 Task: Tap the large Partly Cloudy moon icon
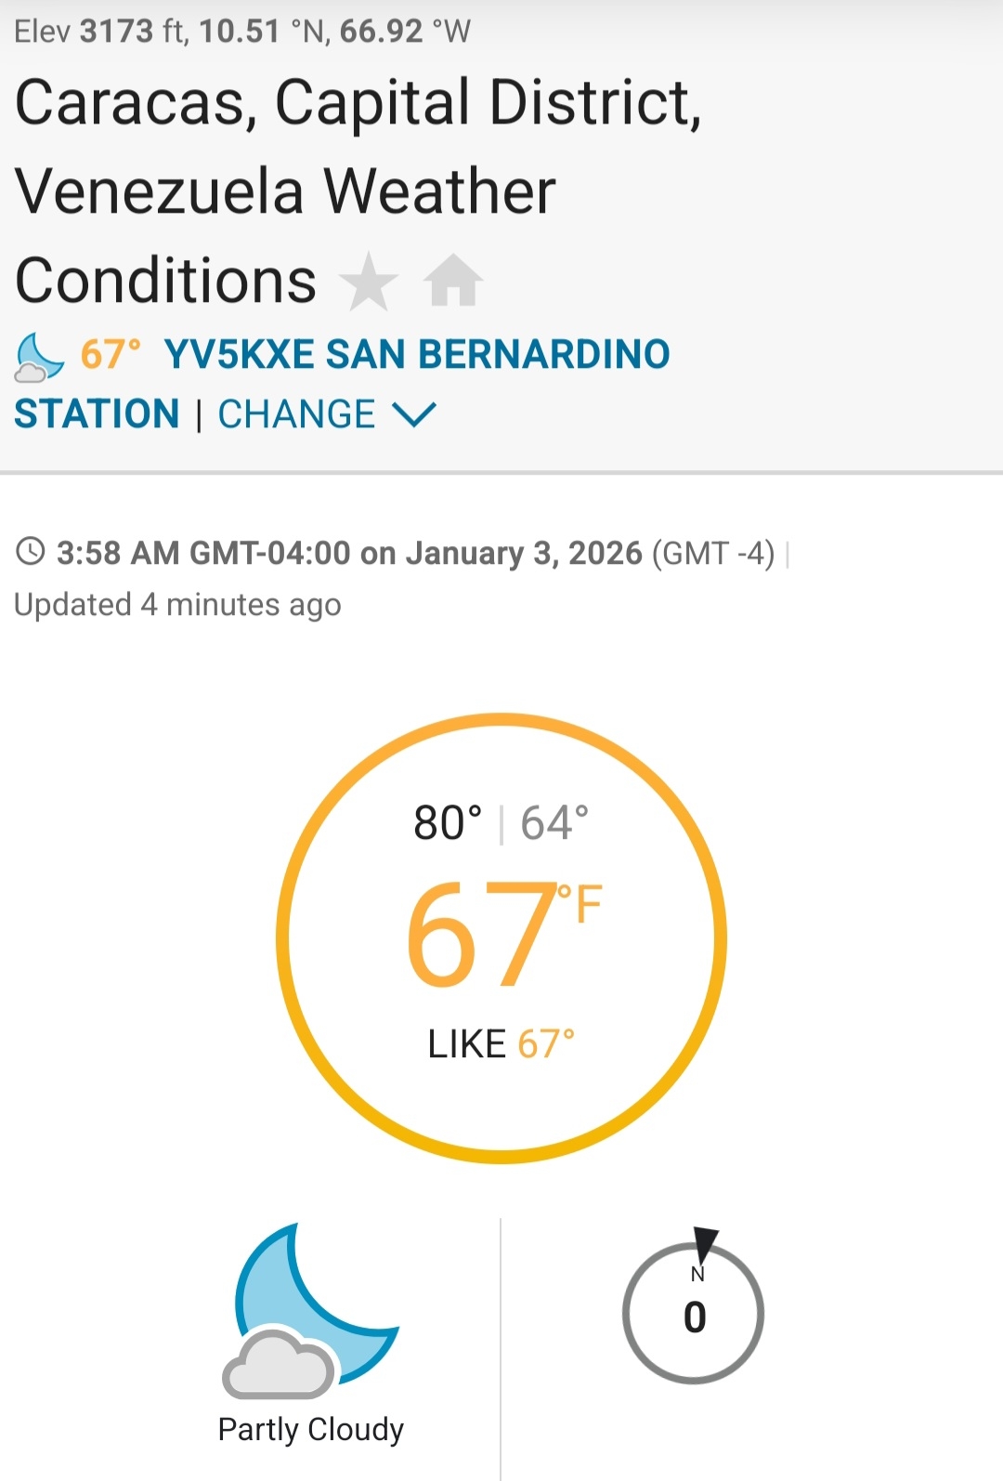[310, 1310]
